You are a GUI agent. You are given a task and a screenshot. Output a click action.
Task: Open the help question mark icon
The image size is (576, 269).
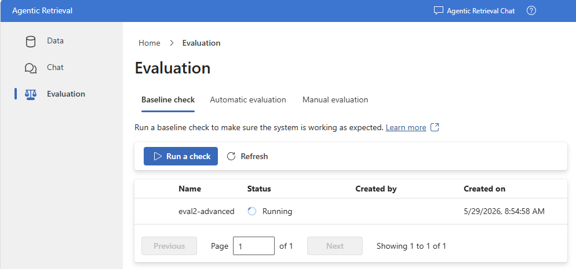pyautogui.click(x=531, y=10)
